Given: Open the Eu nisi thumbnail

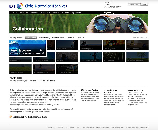Looking at the screenshot, I should click(67, 57).
